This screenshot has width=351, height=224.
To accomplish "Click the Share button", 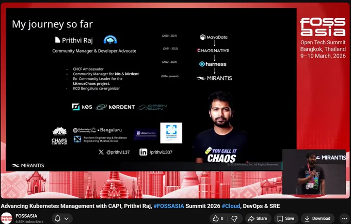I will 258,218.
